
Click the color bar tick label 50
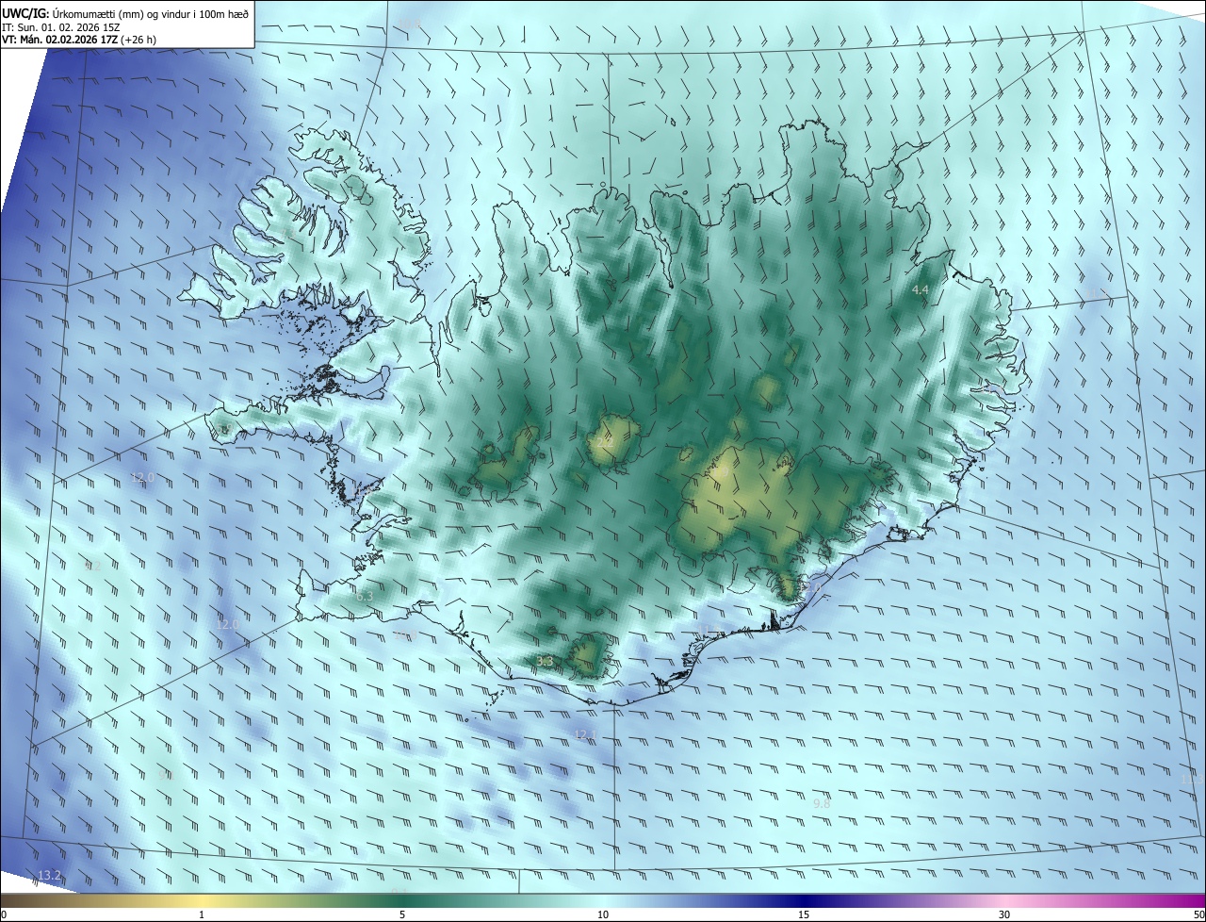1198,915
